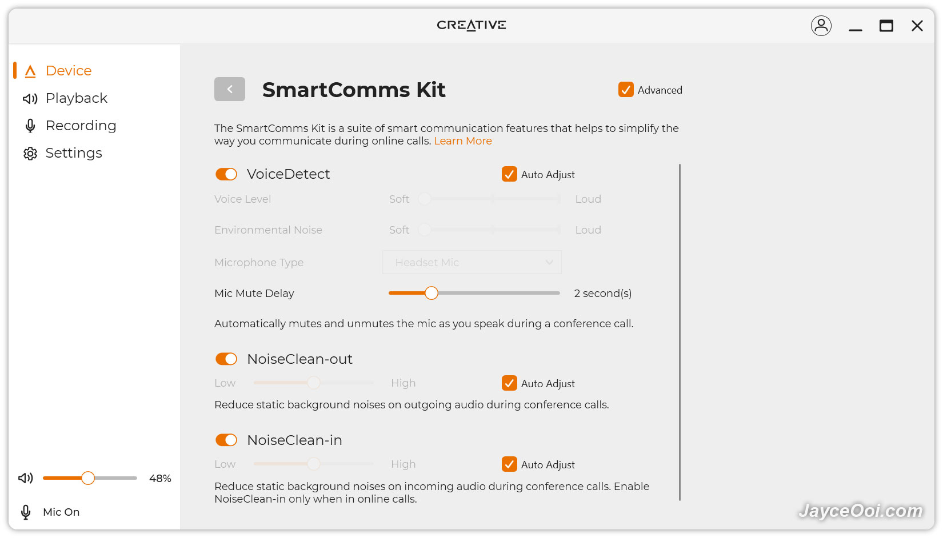Viewport: 943px width, 538px height.
Task: Uncheck Auto Adjust under NoiseClean-out
Action: [509, 383]
